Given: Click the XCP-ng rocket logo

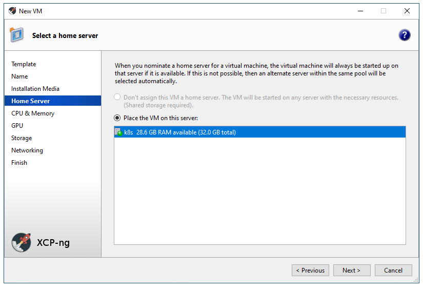Looking at the screenshot, I should point(21,242).
